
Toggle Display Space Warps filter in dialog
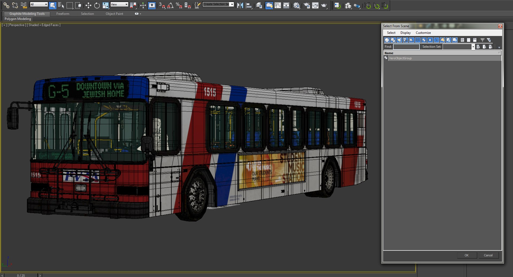pos(418,40)
